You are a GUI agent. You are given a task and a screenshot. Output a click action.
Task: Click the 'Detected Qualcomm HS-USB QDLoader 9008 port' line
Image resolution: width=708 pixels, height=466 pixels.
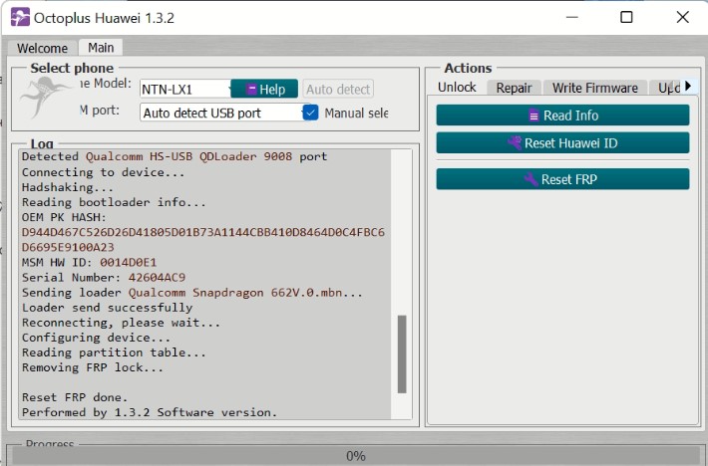tap(175, 156)
